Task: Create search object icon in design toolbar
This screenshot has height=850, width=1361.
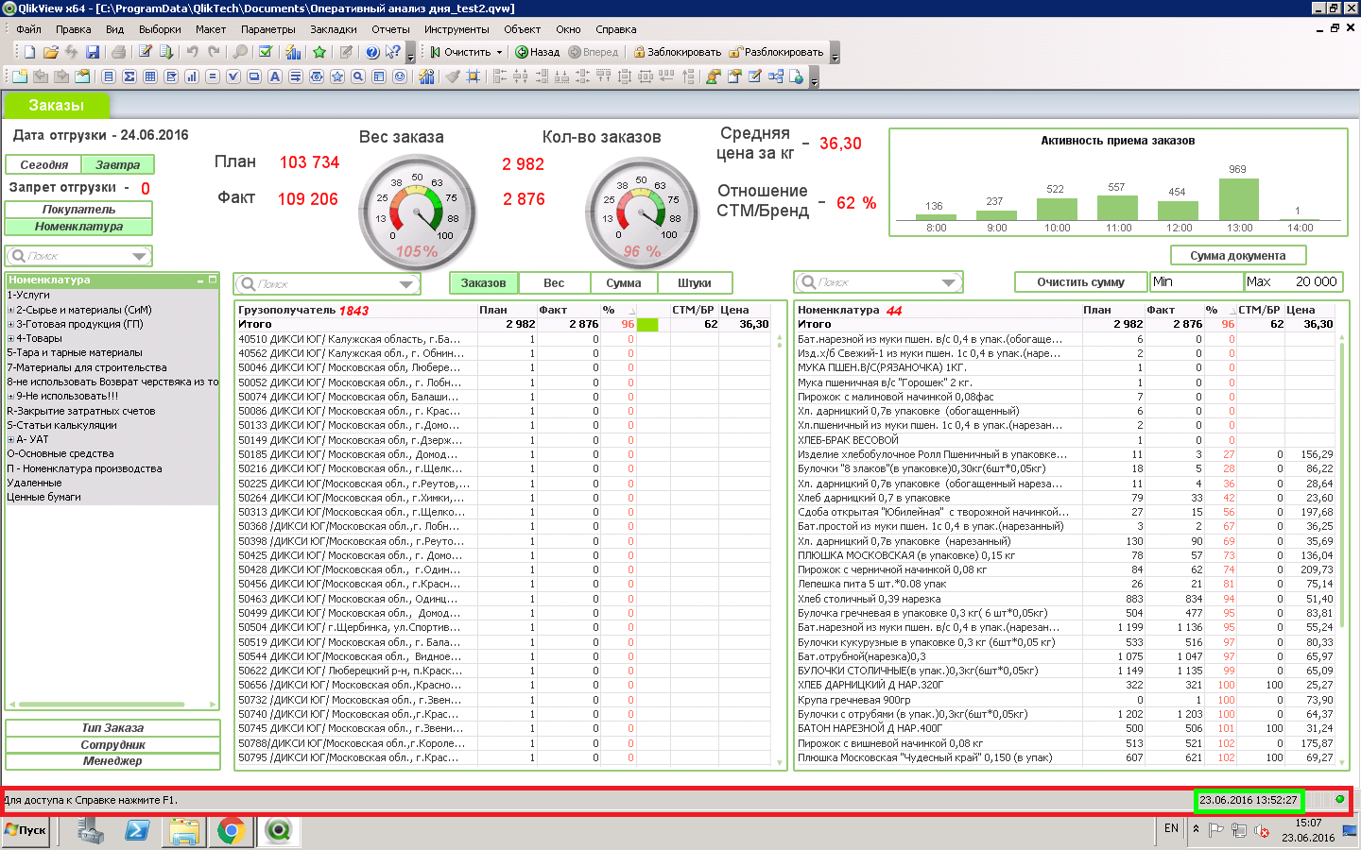Action: click(x=358, y=76)
